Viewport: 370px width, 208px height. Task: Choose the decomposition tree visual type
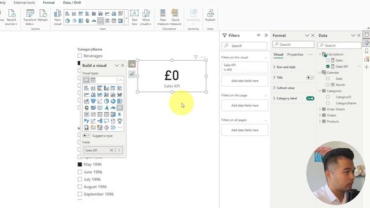coord(100,121)
